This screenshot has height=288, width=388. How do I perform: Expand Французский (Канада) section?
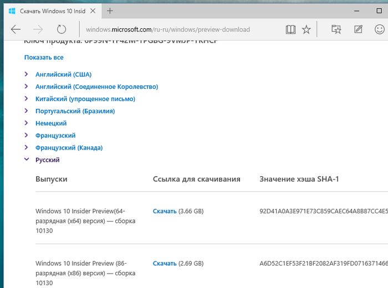69,147
